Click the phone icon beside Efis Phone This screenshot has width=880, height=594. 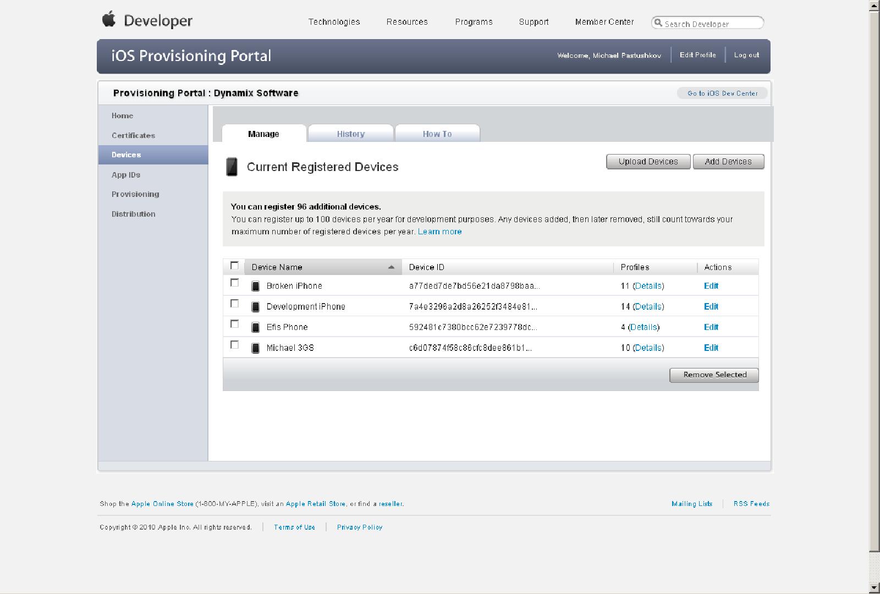[255, 327]
